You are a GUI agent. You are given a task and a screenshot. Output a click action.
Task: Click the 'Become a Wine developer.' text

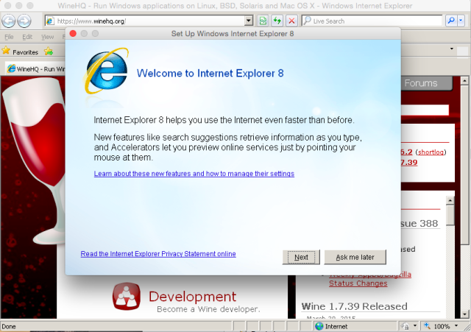[208, 309]
